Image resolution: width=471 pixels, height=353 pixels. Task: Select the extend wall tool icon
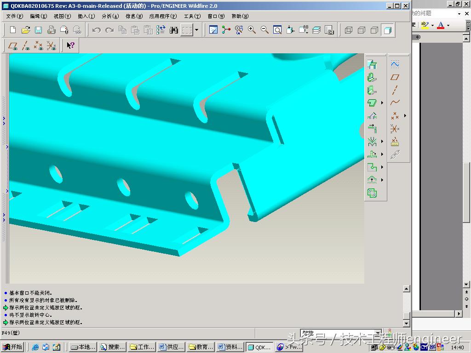(x=372, y=129)
